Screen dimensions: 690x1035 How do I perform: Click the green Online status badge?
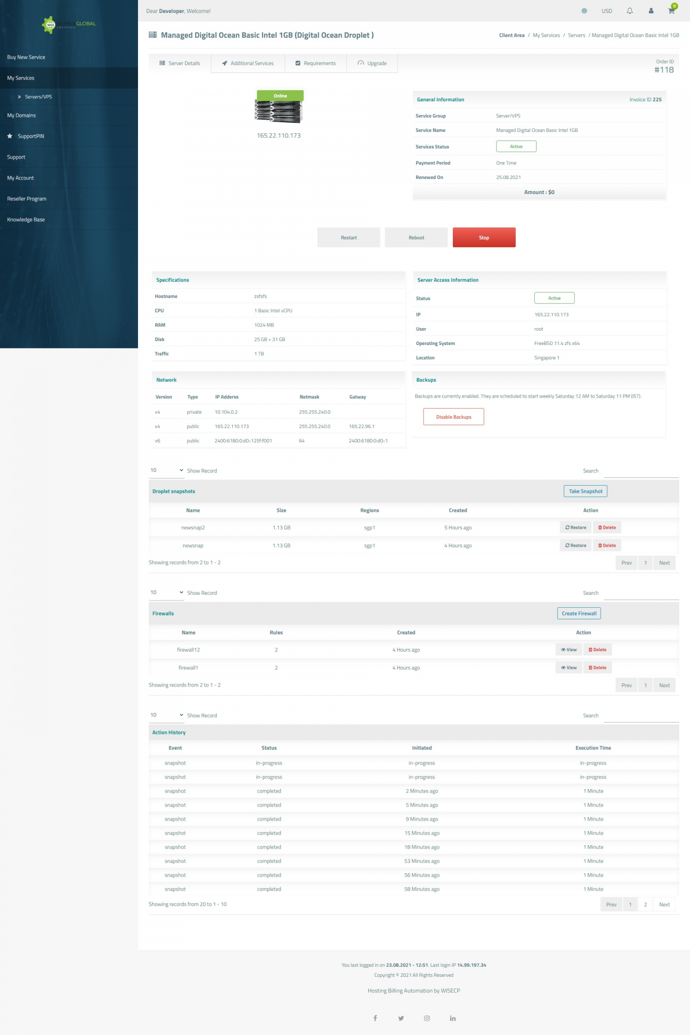280,95
